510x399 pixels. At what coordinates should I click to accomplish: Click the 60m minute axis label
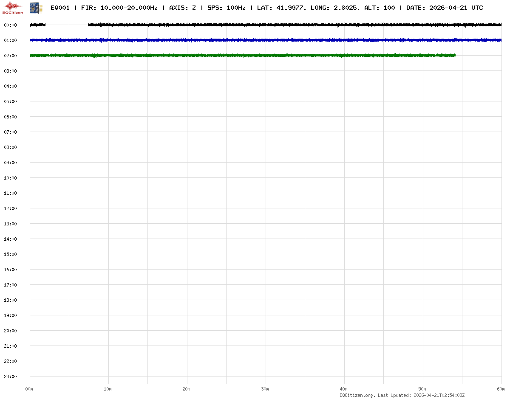[501, 389]
